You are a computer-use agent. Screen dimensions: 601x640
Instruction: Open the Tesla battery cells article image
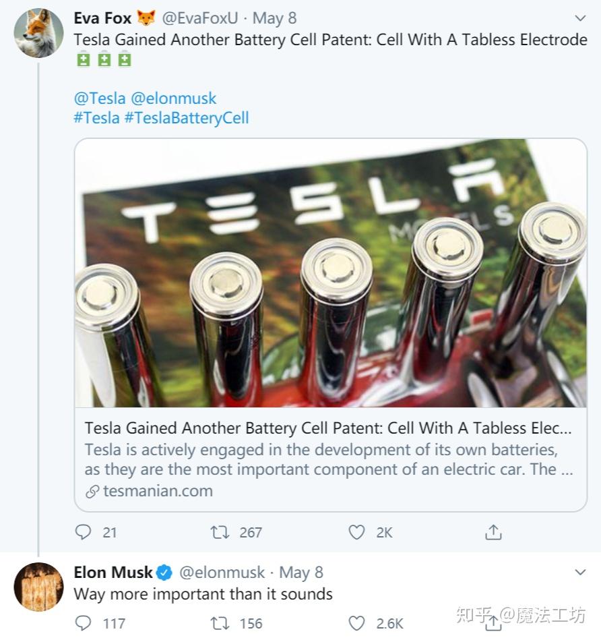pos(330,273)
